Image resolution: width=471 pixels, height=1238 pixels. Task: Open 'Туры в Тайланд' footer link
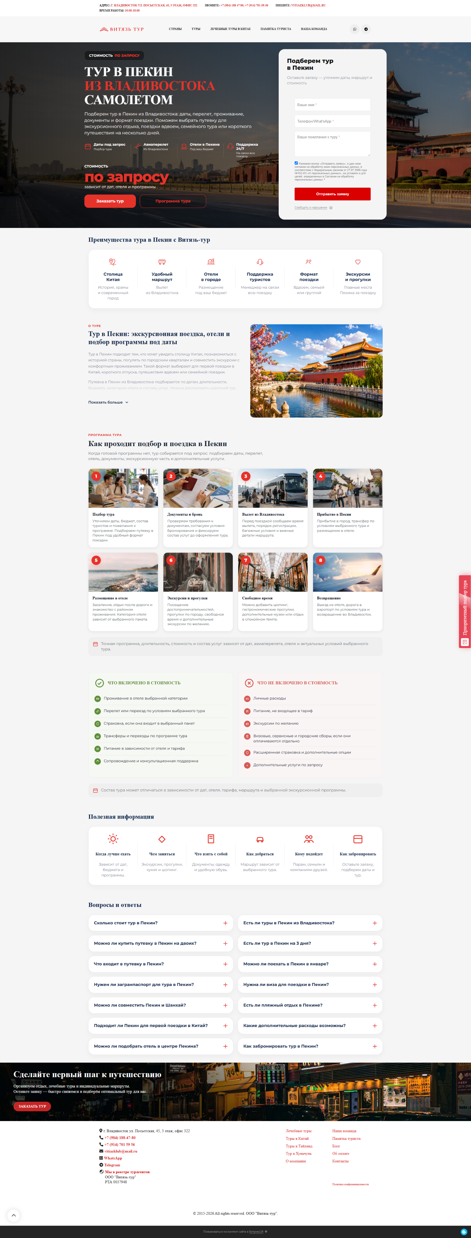tap(299, 1146)
